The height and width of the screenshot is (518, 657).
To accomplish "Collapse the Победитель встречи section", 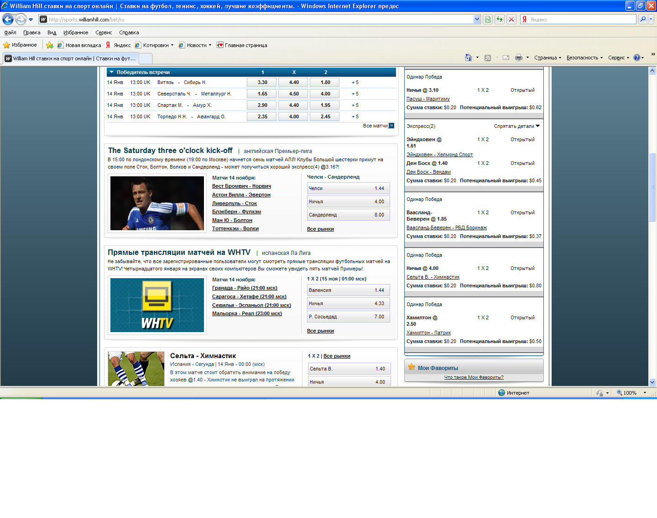I will (x=111, y=72).
